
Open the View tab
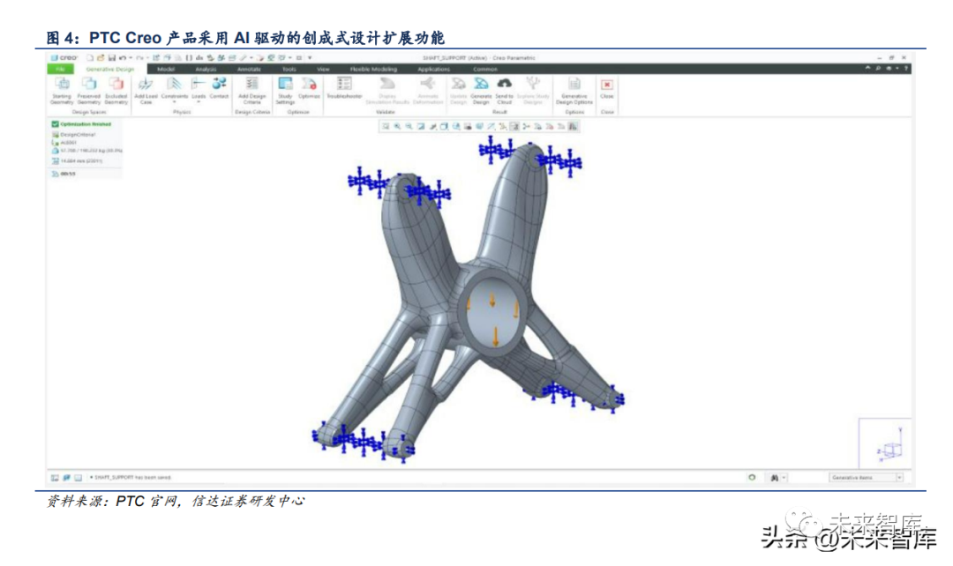click(323, 70)
